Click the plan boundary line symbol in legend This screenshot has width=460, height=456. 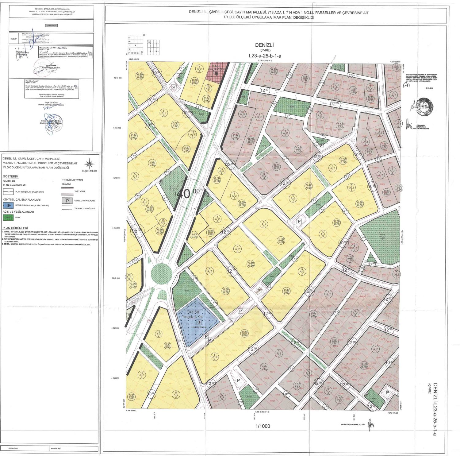(8, 192)
